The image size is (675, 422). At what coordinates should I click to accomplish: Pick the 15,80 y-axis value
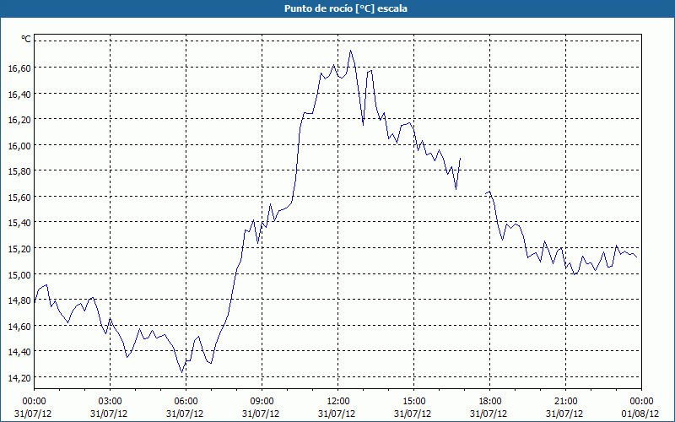19,171
